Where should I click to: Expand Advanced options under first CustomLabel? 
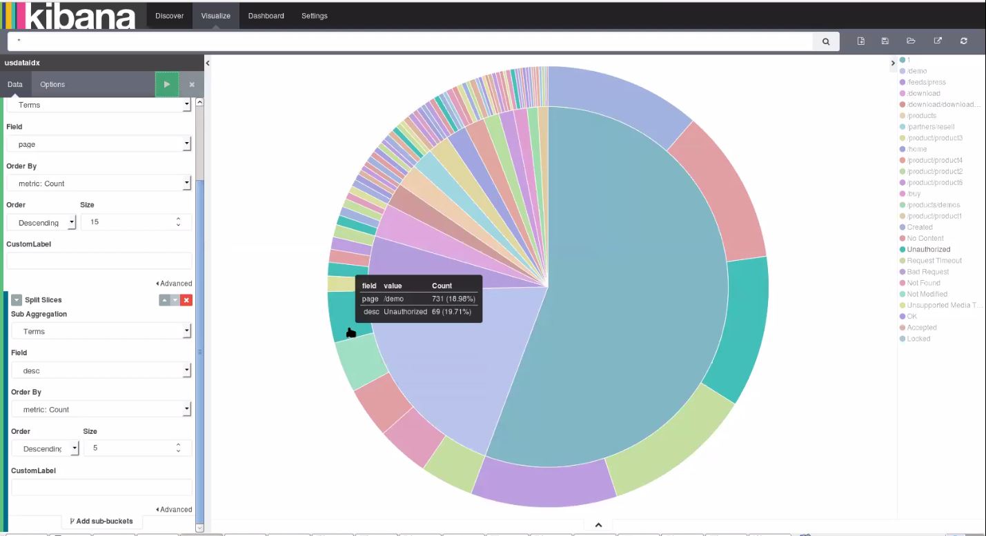point(174,284)
